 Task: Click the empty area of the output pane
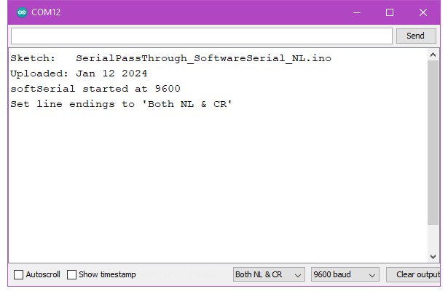[x=219, y=189]
